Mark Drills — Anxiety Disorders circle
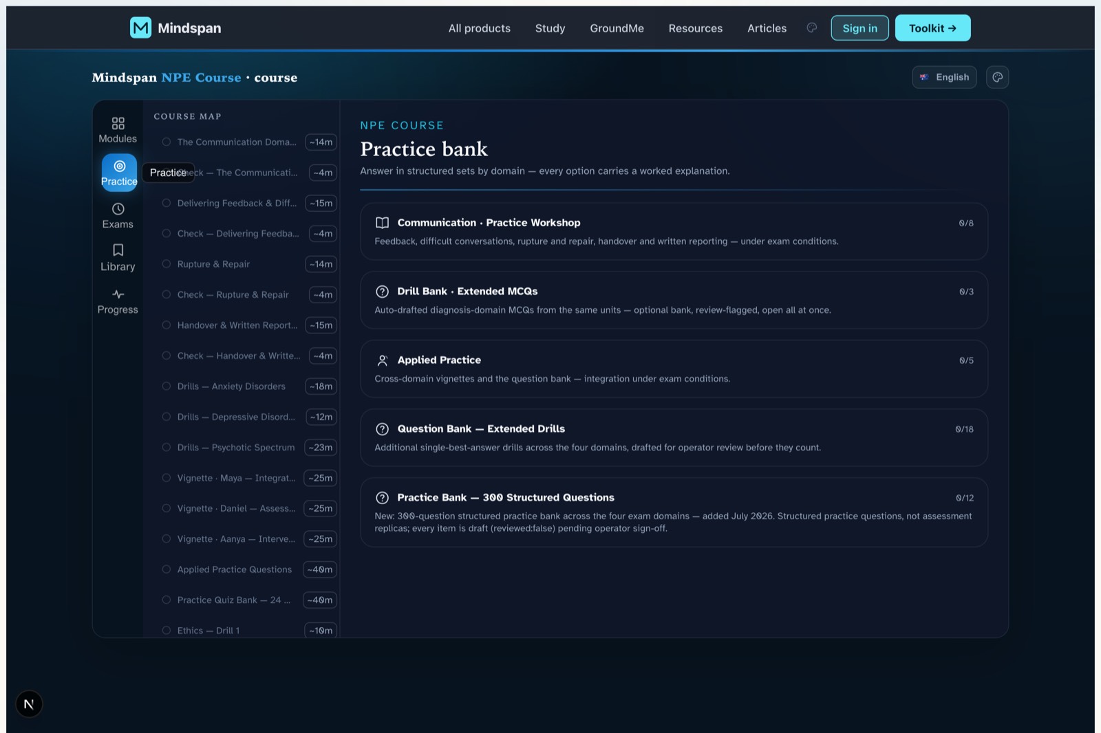The image size is (1101, 733). (167, 386)
